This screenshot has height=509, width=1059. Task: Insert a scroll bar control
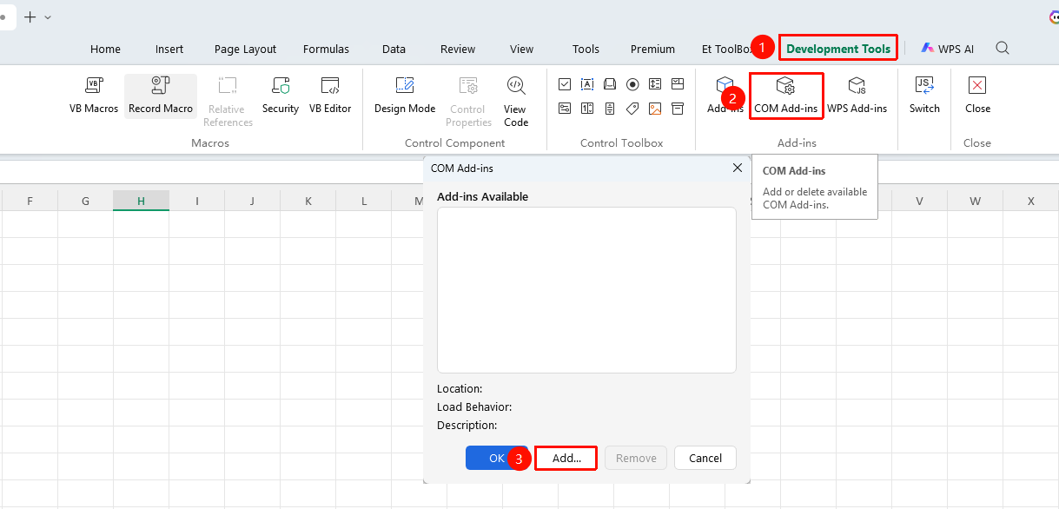point(610,109)
